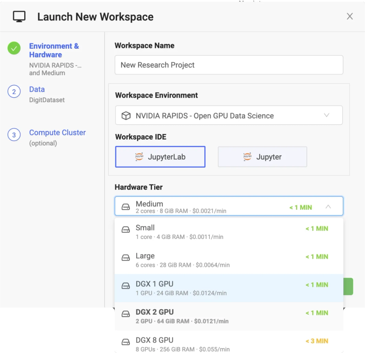Click the drive icon next to Large
The height and width of the screenshot is (353, 365).
click(126, 258)
